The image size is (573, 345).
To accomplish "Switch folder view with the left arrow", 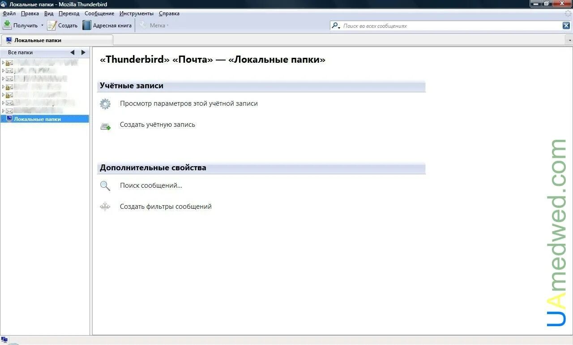I will (73, 52).
